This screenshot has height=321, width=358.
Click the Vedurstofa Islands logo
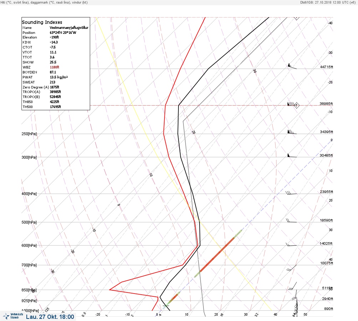(13, 316)
